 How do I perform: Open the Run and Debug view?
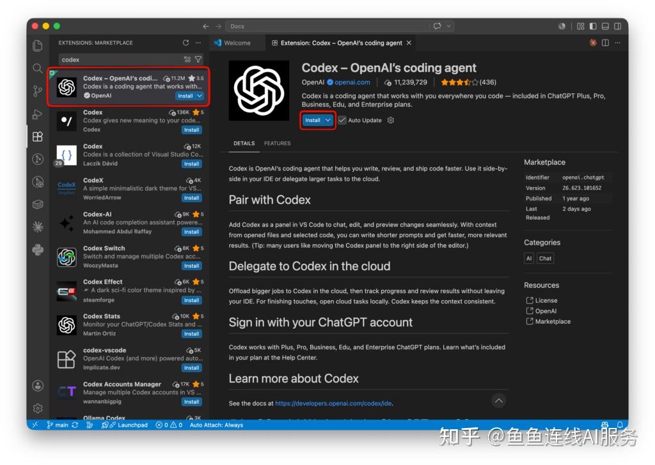click(38, 114)
